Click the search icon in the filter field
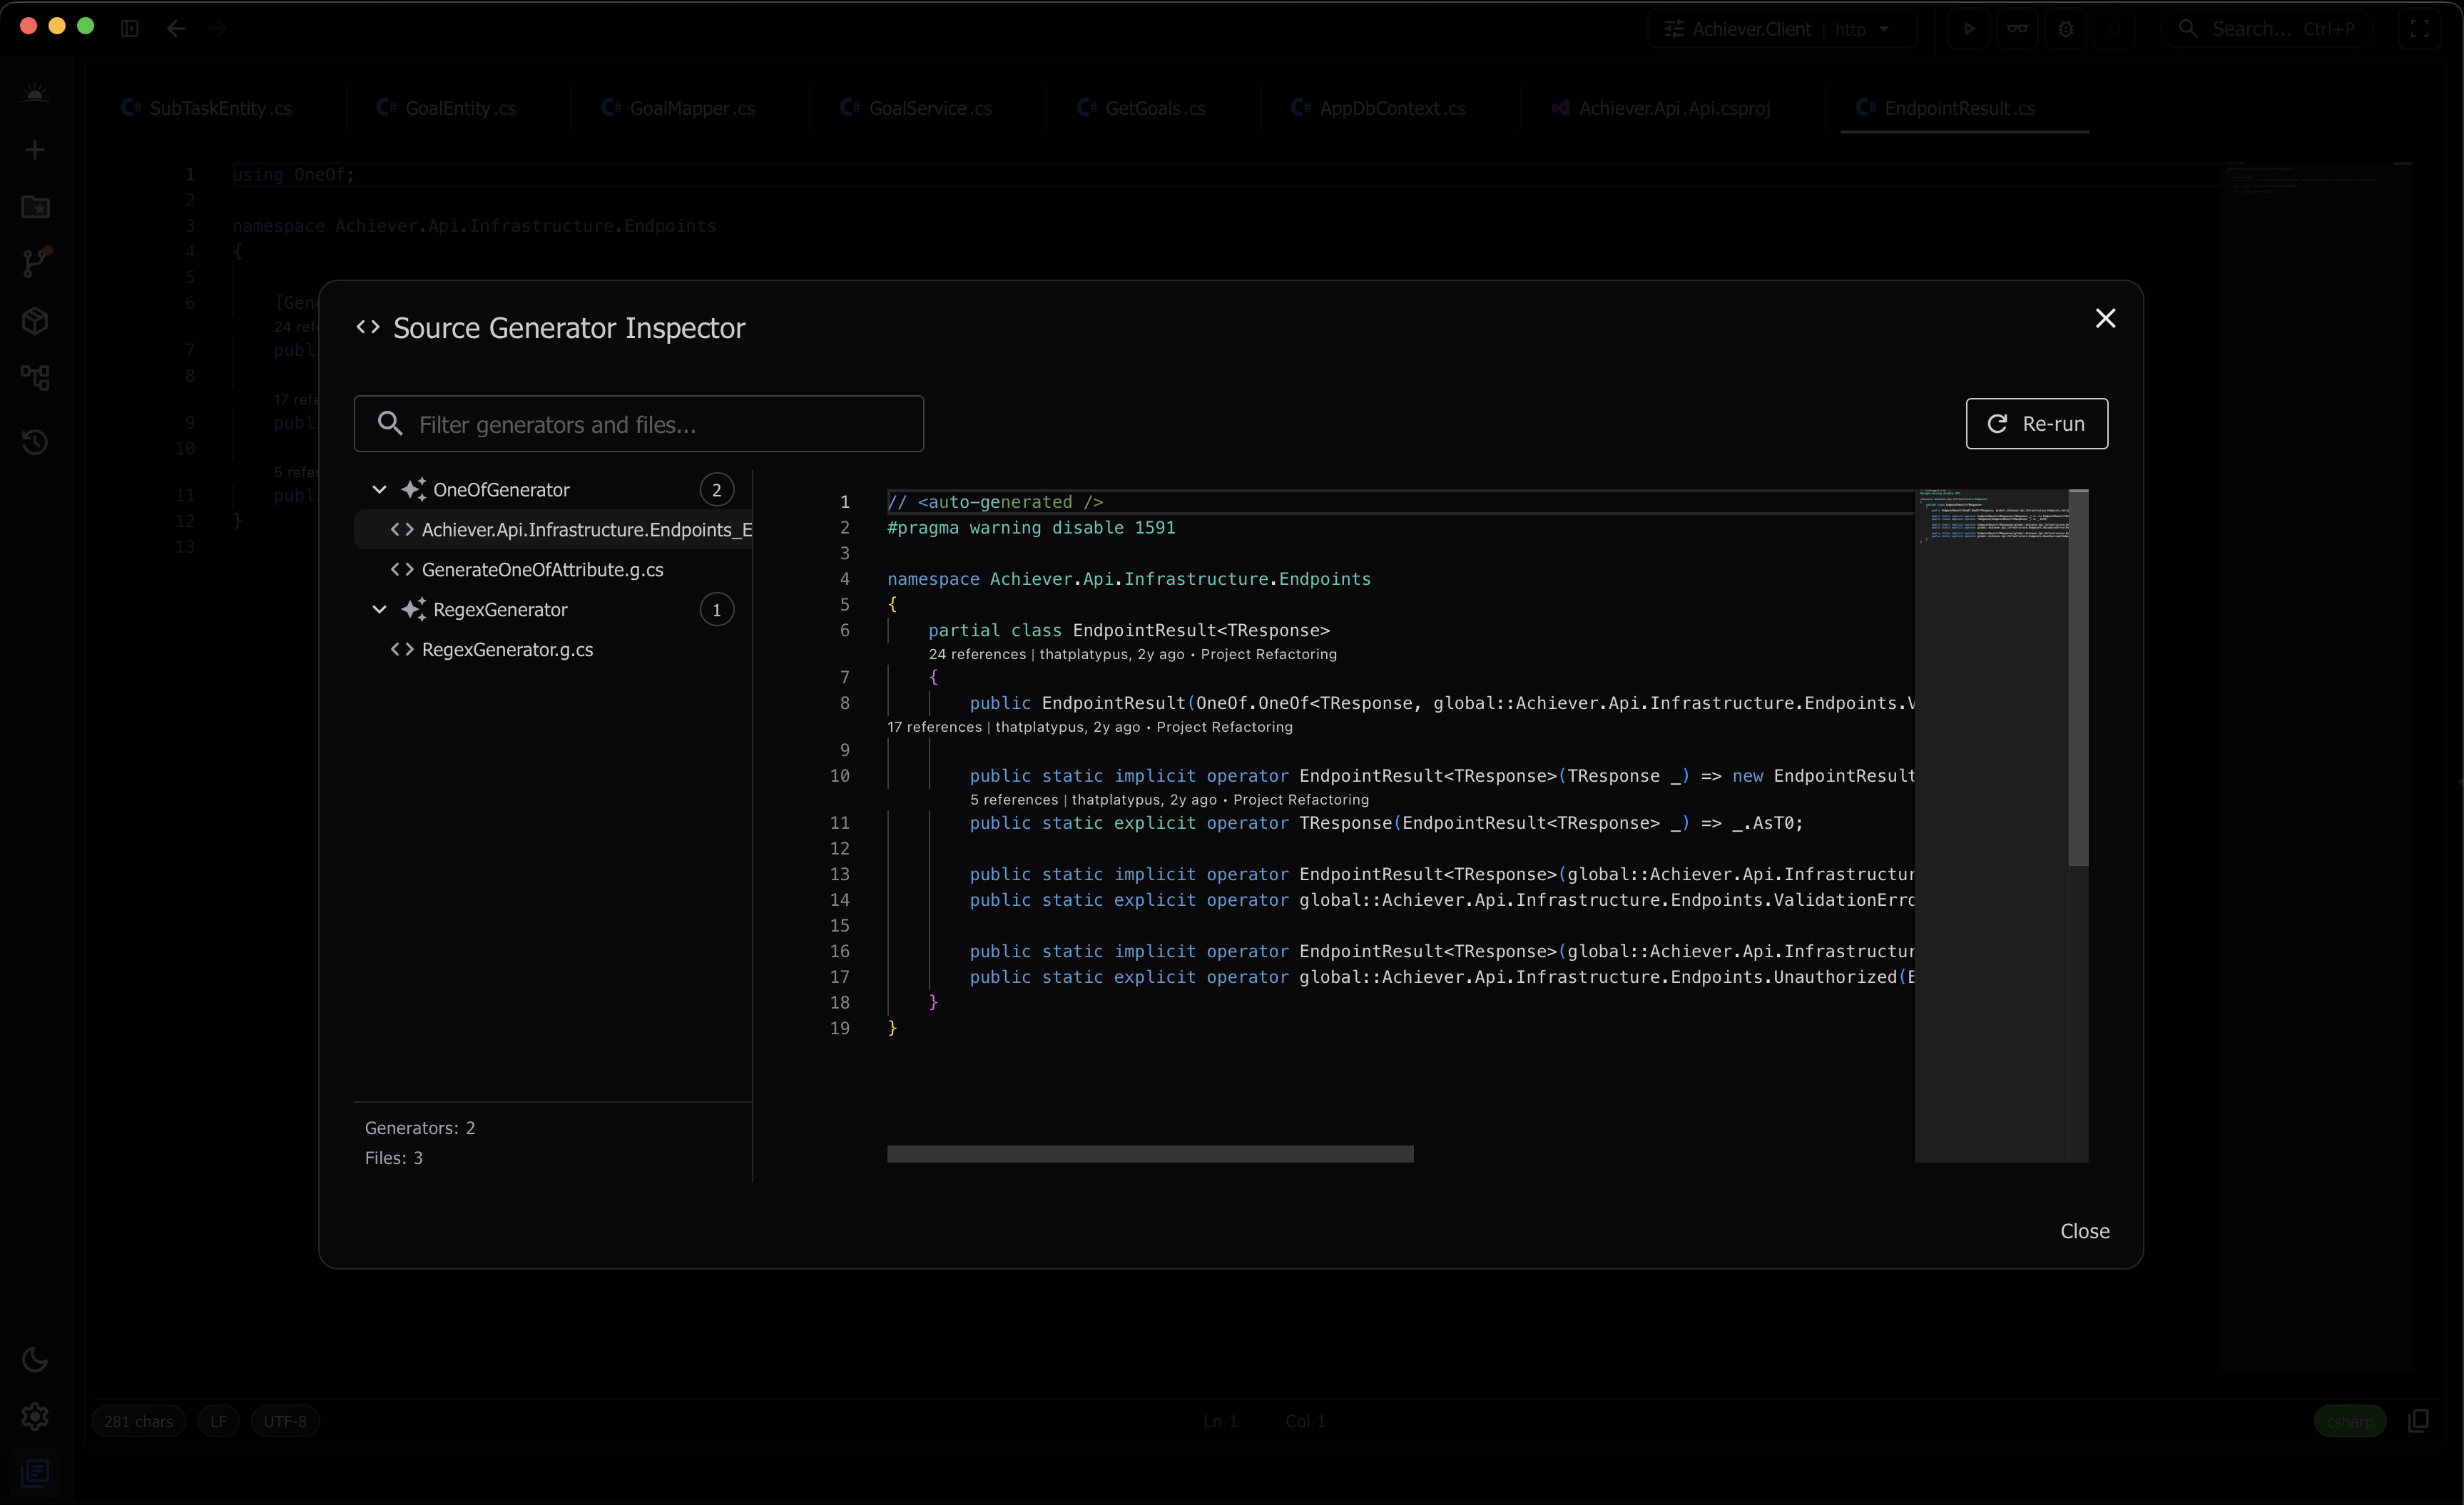The image size is (2464, 1505). [390, 424]
